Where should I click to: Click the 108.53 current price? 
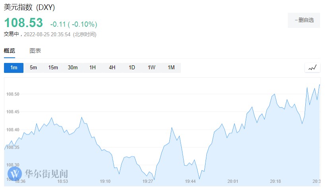[x=23, y=23]
